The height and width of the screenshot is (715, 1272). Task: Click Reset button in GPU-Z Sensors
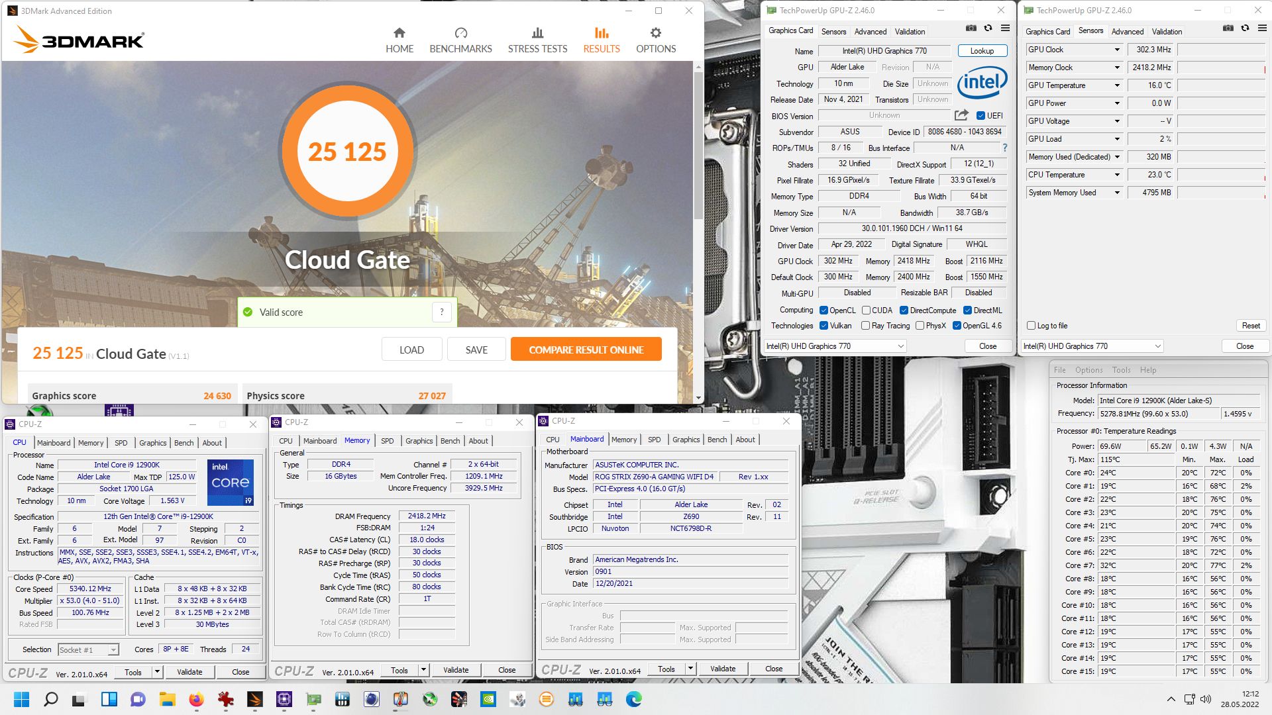point(1251,325)
